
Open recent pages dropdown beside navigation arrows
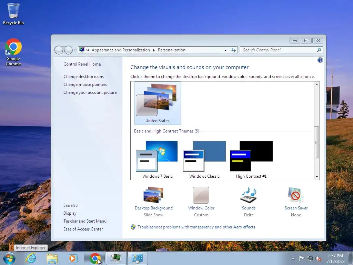pos(75,50)
